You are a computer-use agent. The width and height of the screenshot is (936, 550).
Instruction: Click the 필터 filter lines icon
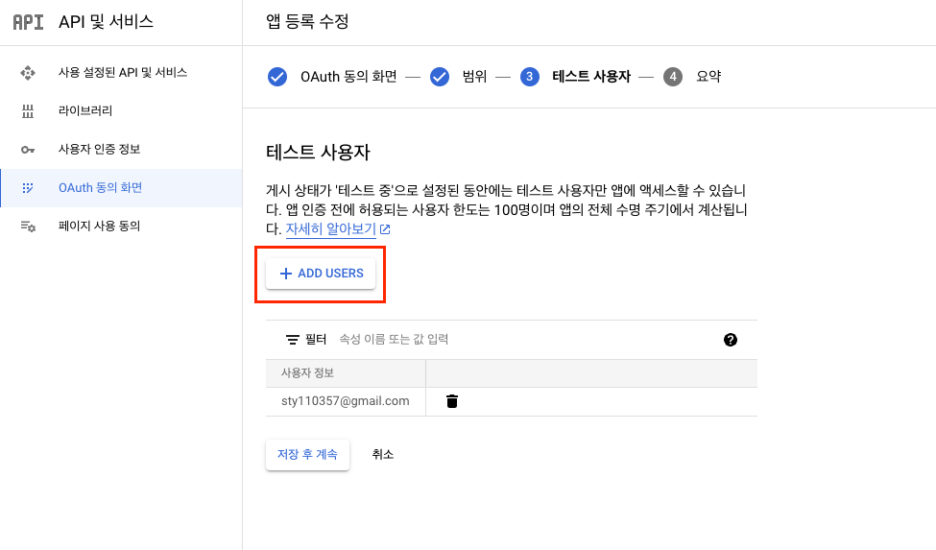click(293, 340)
